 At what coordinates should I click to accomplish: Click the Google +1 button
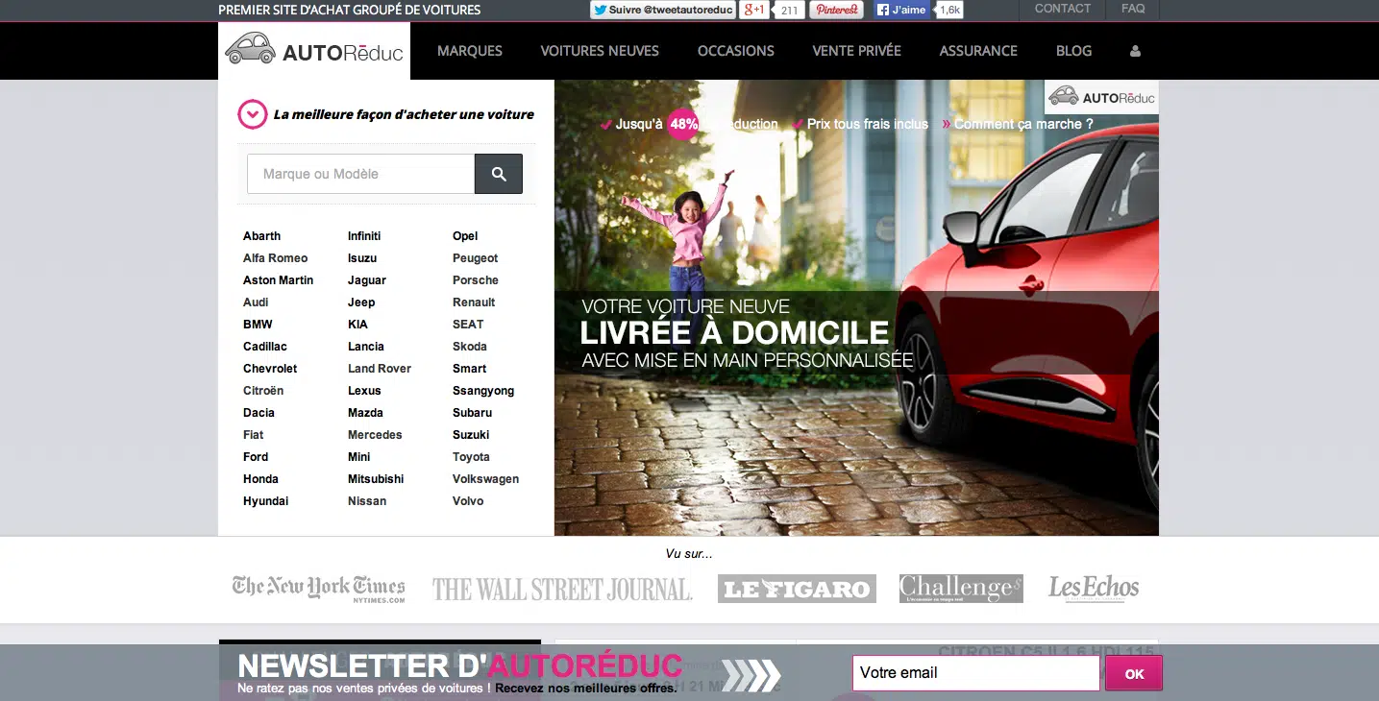click(x=753, y=10)
